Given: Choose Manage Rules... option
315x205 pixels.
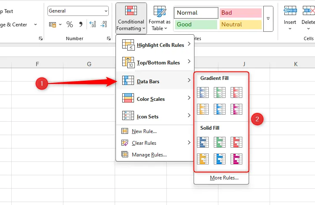Looking at the screenshot, I should pos(155,154).
